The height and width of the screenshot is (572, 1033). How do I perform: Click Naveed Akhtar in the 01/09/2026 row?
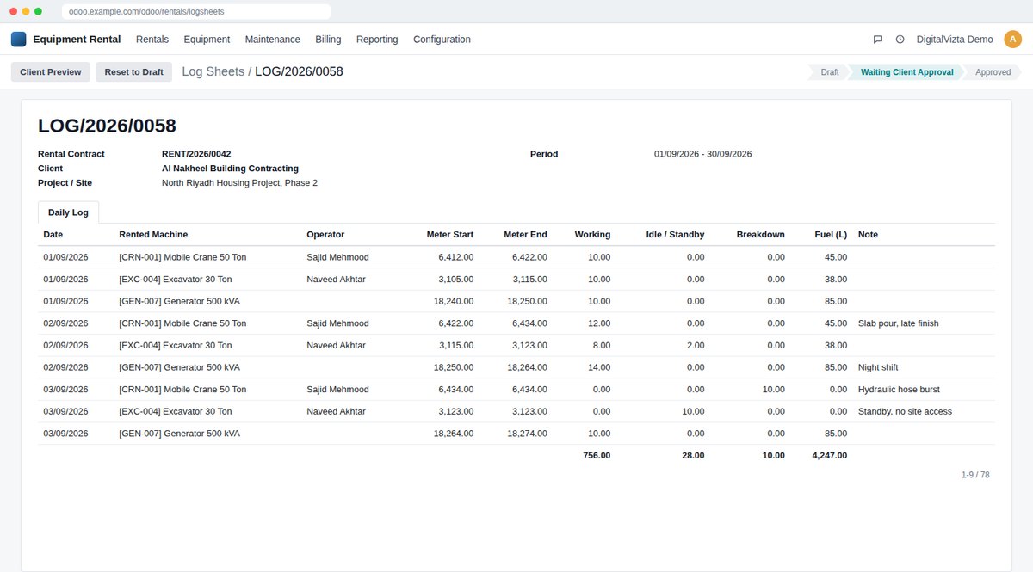pos(336,280)
